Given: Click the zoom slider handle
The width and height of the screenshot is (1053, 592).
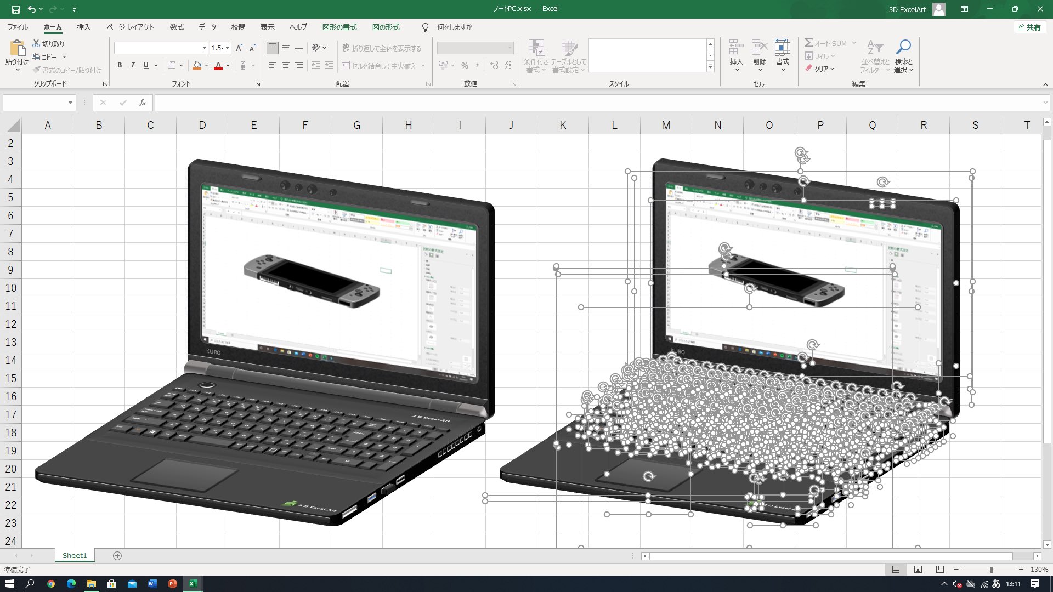Looking at the screenshot, I should 991,570.
